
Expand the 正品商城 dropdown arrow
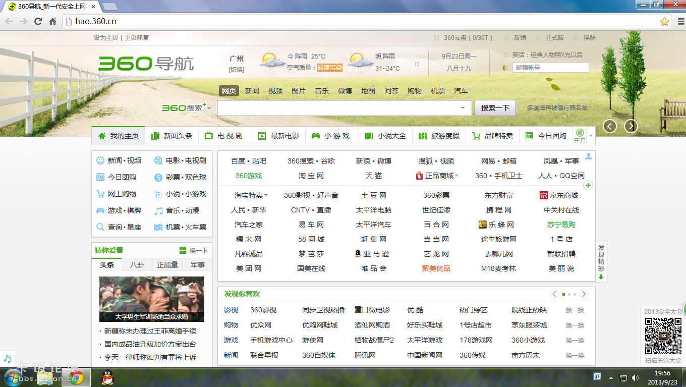click(x=457, y=176)
